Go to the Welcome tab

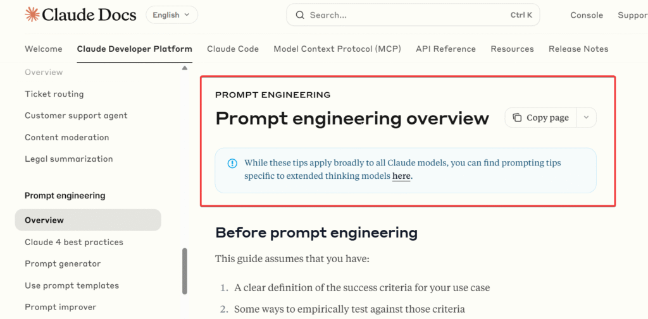pos(44,49)
